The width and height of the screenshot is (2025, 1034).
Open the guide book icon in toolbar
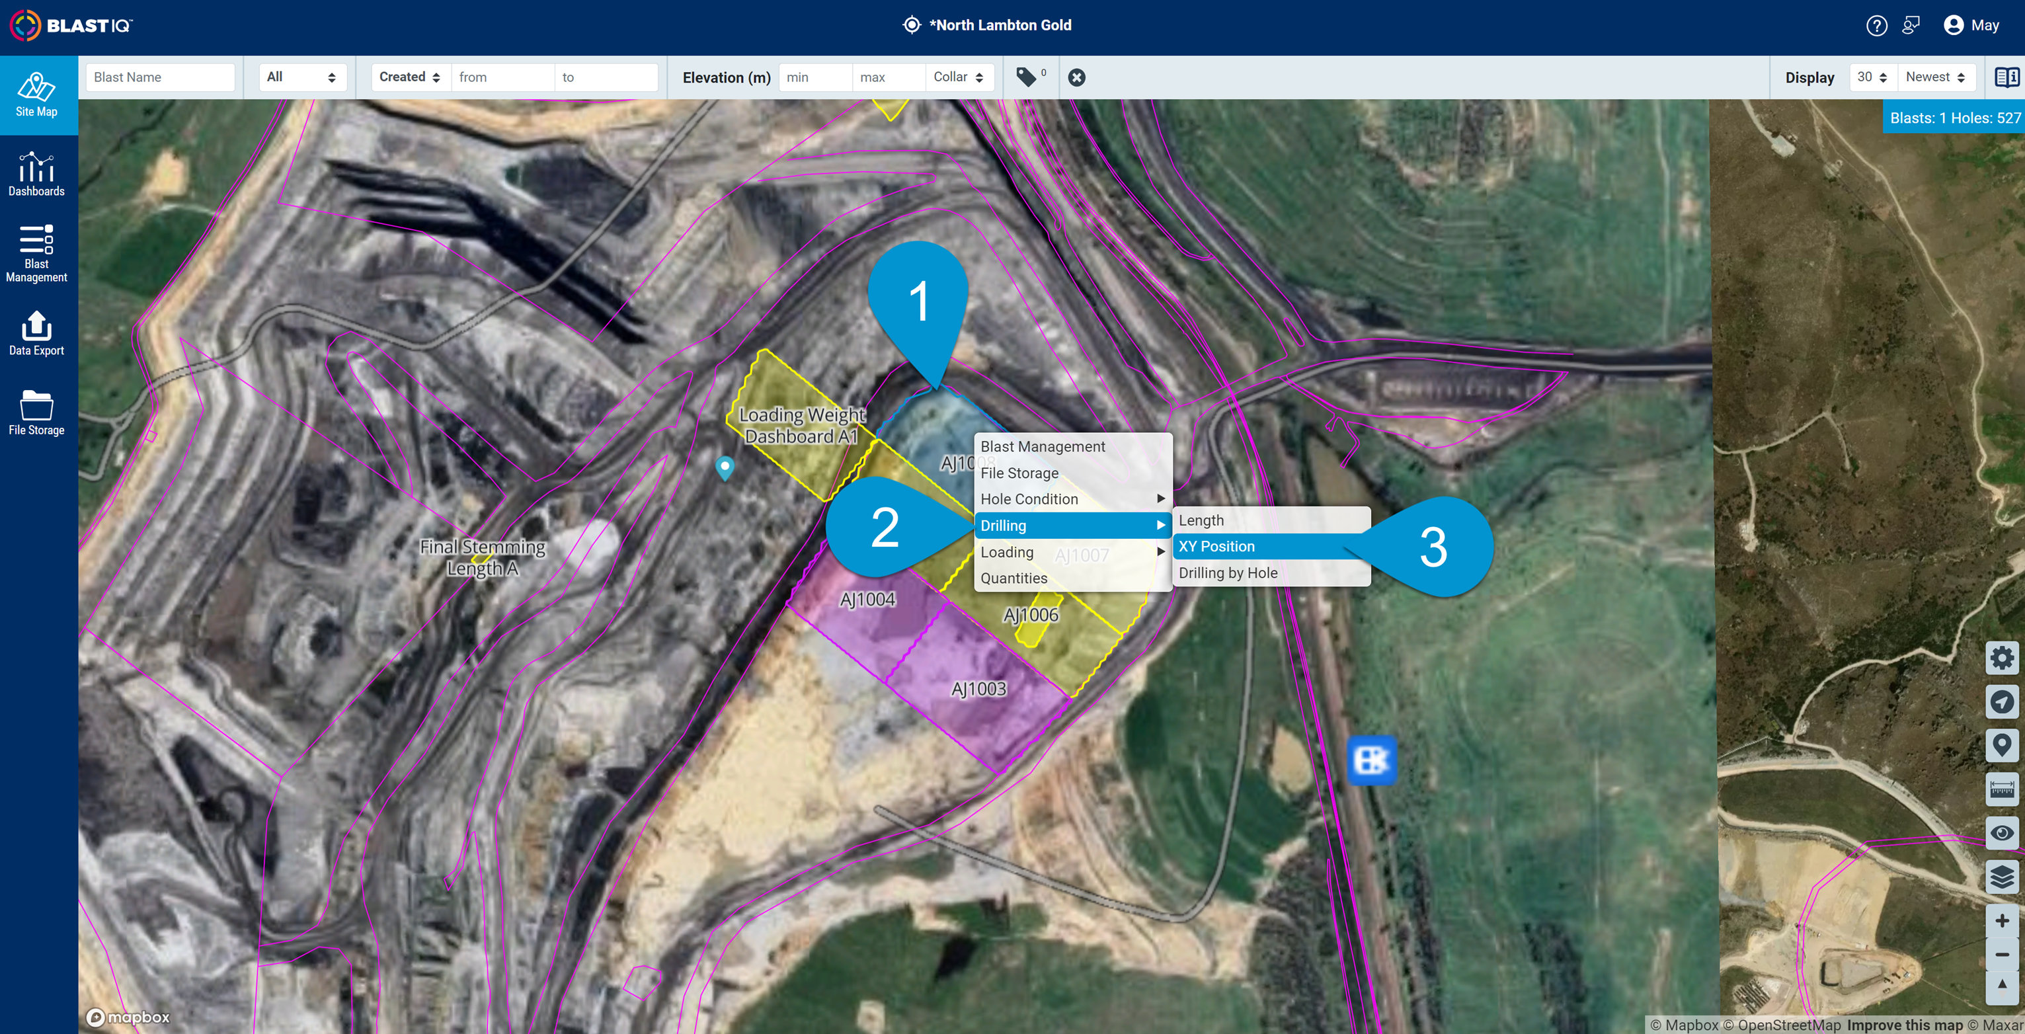[x=2006, y=77]
